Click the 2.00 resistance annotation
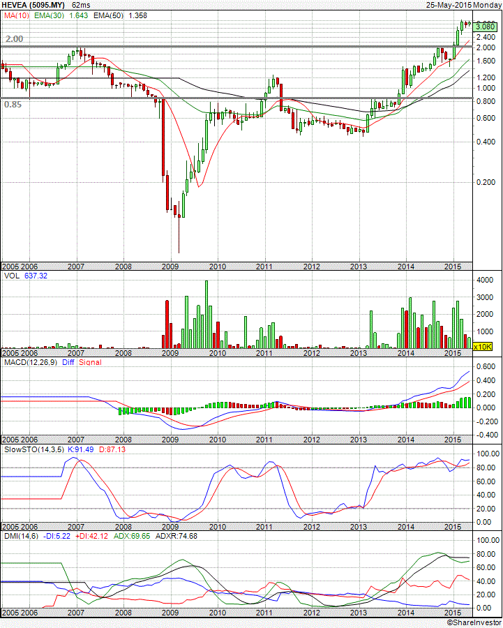This screenshot has height=628, width=503. [15, 39]
